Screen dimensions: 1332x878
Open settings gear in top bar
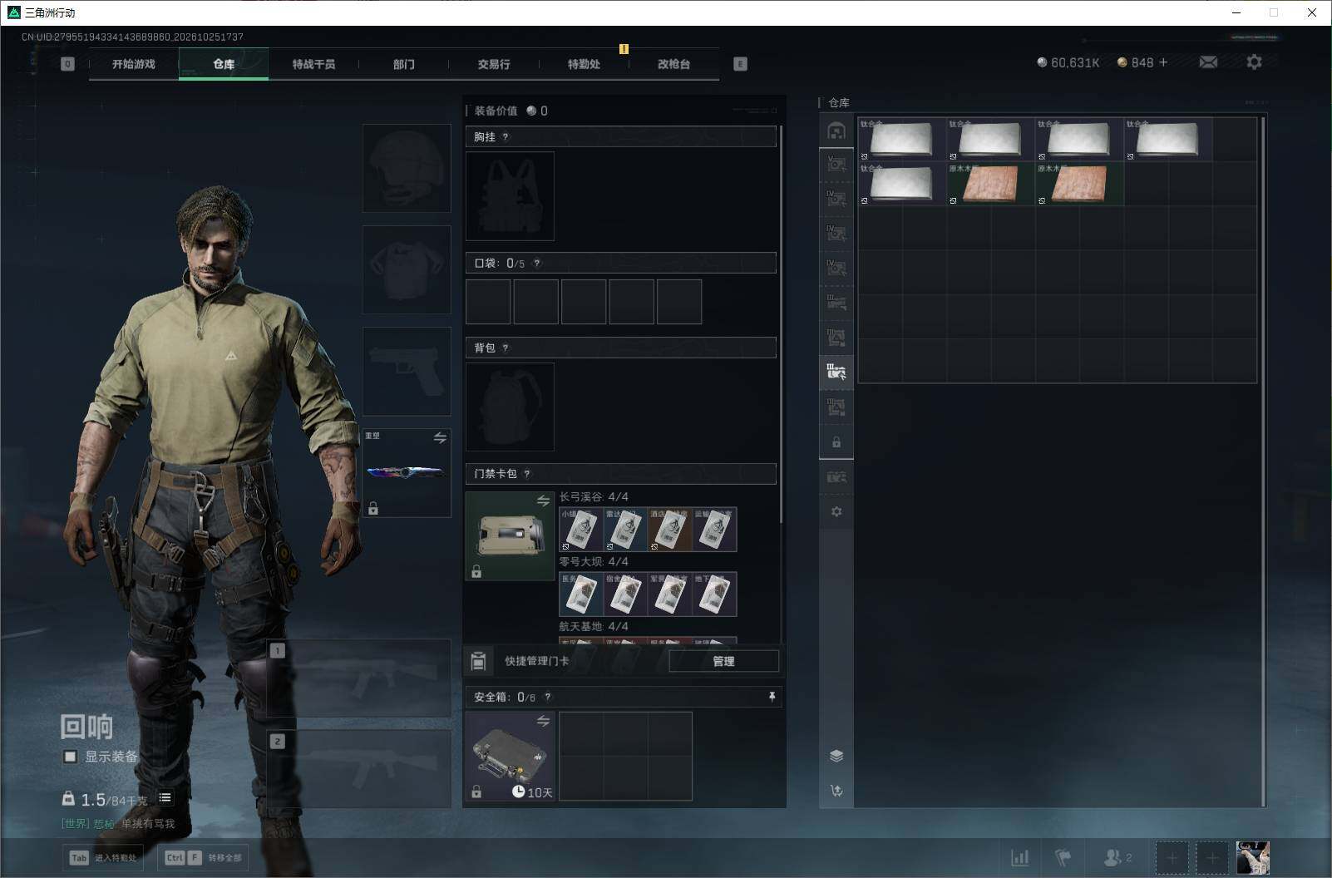click(x=1254, y=62)
